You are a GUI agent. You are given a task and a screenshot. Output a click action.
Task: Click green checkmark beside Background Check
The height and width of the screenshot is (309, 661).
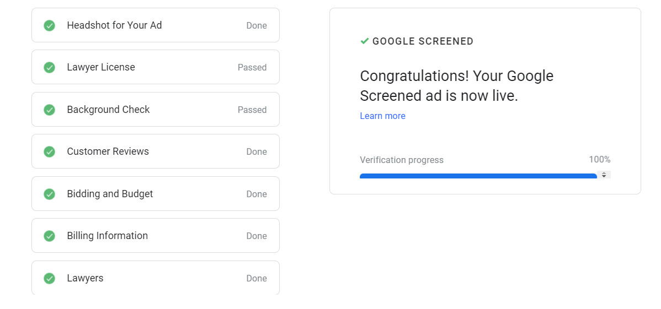49,110
